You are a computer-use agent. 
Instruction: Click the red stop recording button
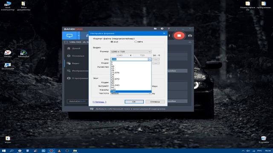179,36
